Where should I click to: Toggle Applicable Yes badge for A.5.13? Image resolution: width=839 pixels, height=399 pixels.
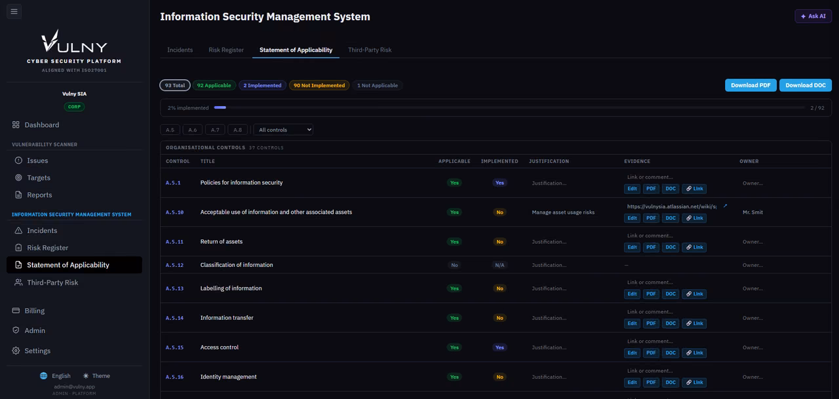454,288
